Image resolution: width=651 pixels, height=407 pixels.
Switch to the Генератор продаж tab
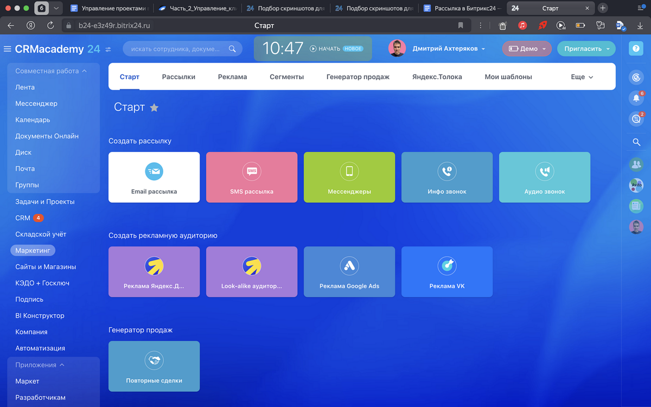[x=358, y=77]
